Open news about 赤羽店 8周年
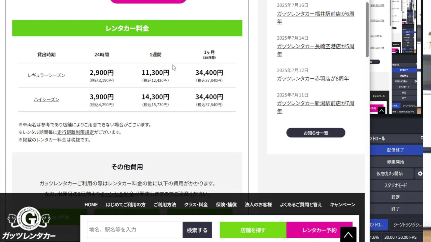Viewport: 431px width, 242px height. 313,79
